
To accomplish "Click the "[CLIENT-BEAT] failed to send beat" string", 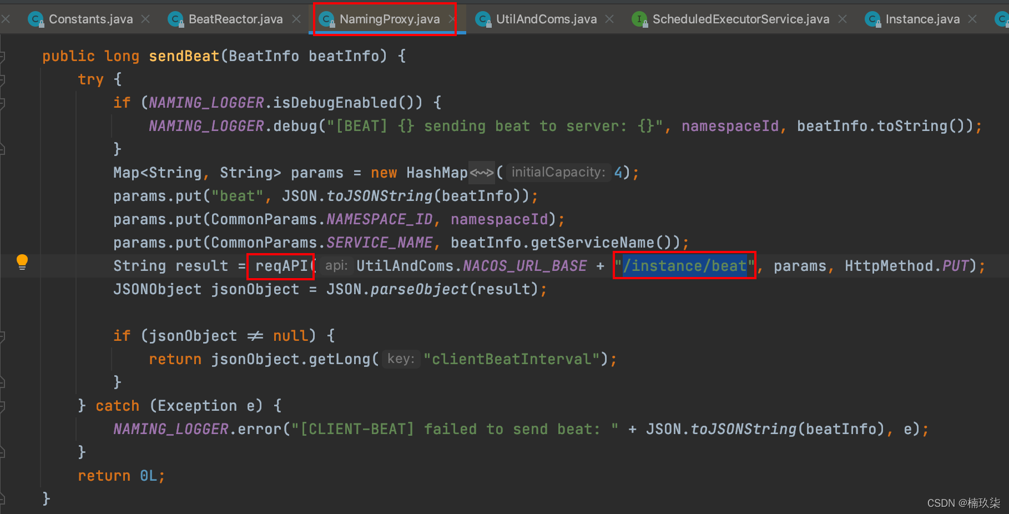I will 455,429.
